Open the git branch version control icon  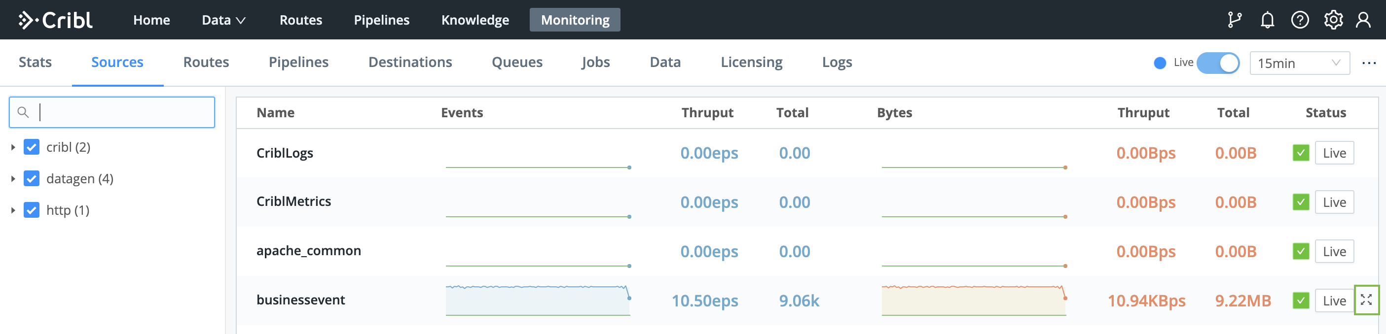click(1234, 20)
